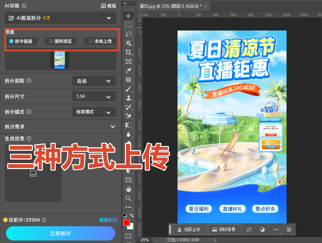322x243 pixels.
Task: Select the History Brush tool
Action: coord(128,107)
